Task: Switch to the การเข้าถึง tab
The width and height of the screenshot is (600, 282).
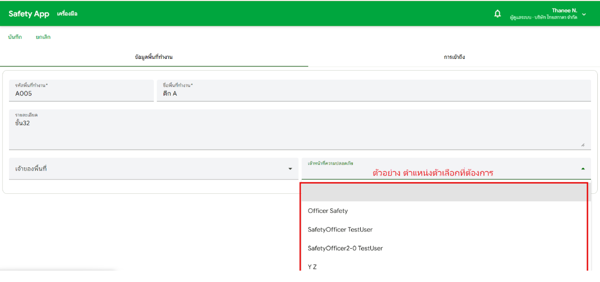Action: point(454,57)
